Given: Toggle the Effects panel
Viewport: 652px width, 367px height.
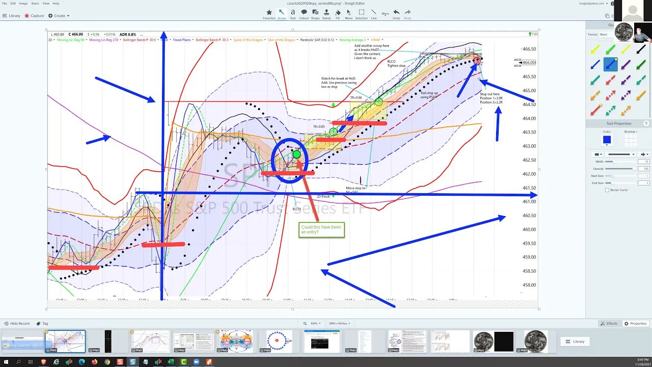Looking at the screenshot, I should (609, 324).
